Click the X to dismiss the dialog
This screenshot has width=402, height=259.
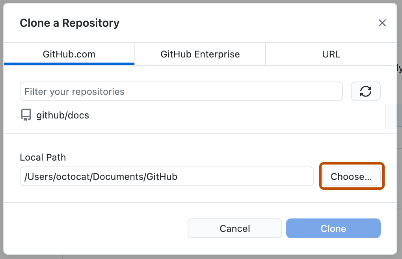tap(382, 23)
